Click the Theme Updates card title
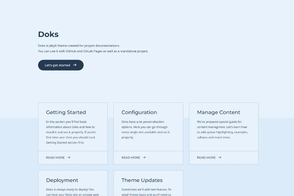This screenshot has width=294, height=196. click(142, 180)
